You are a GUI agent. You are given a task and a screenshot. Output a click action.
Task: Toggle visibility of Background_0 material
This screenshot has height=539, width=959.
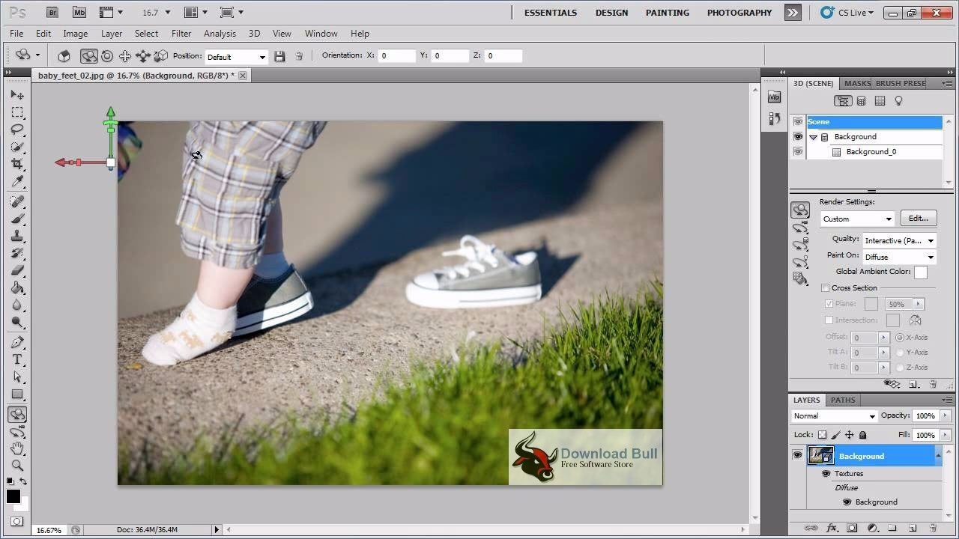(x=798, y=152)
